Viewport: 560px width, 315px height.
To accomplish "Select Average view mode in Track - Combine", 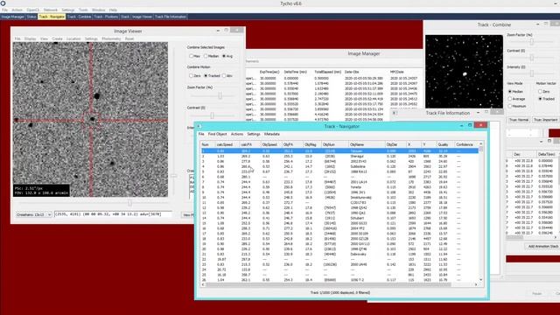I will tap(516, 99).
